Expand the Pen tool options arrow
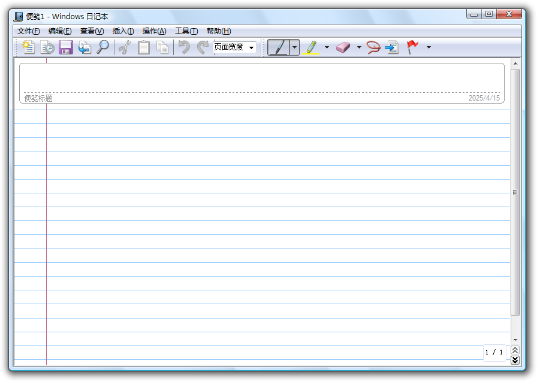Viewport: 537px width, 382px height. pos(294,47)
